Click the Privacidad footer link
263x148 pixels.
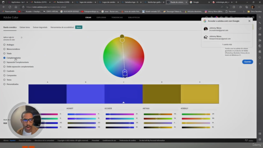pyautogui.click(x=95, y=141)
